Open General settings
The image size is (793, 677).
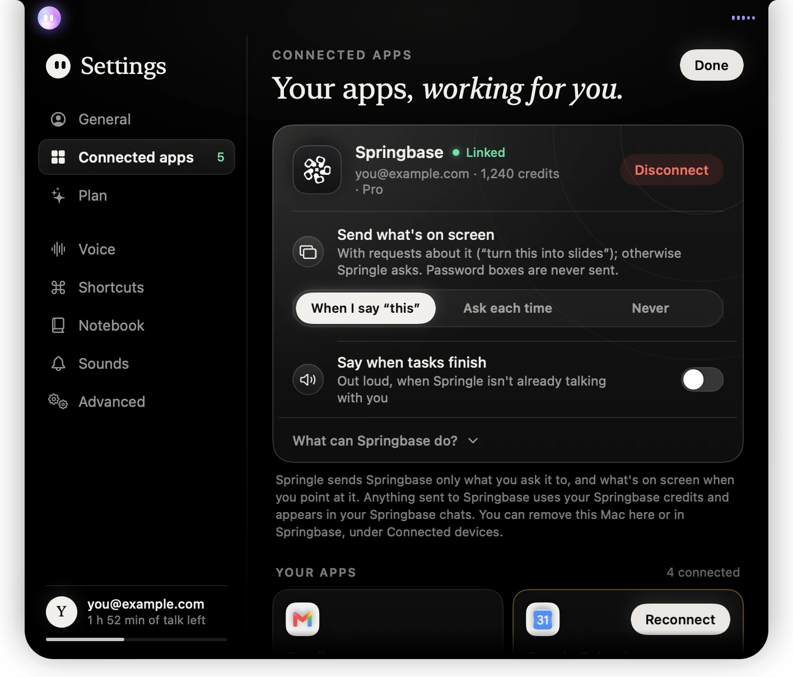coord(137,119)
